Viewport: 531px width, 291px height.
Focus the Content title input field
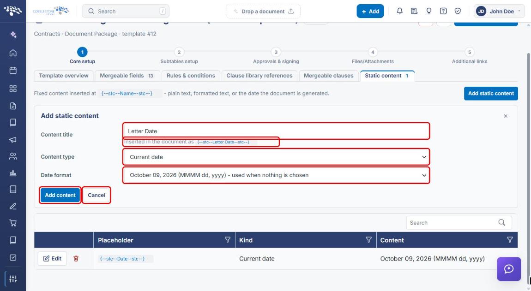tap(276, 131)
